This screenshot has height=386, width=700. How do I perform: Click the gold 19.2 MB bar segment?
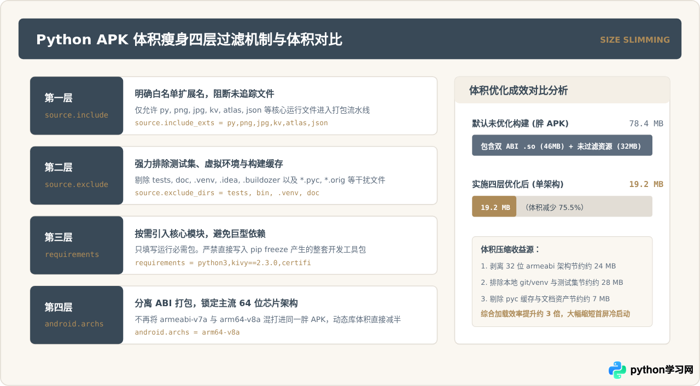click(x=494, y=207)
